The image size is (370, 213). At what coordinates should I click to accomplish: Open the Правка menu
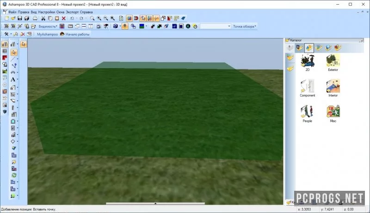point(24,12)
